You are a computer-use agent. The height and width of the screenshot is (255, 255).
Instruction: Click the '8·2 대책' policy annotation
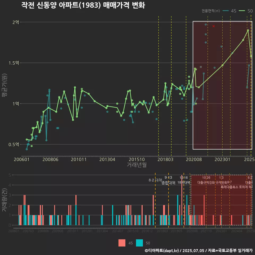click(x=155, y=180)
